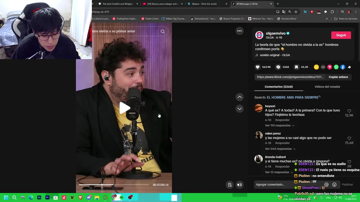Get the embed code icon
The height and width of the screenshot is (202, 360).
pos(323,67)
